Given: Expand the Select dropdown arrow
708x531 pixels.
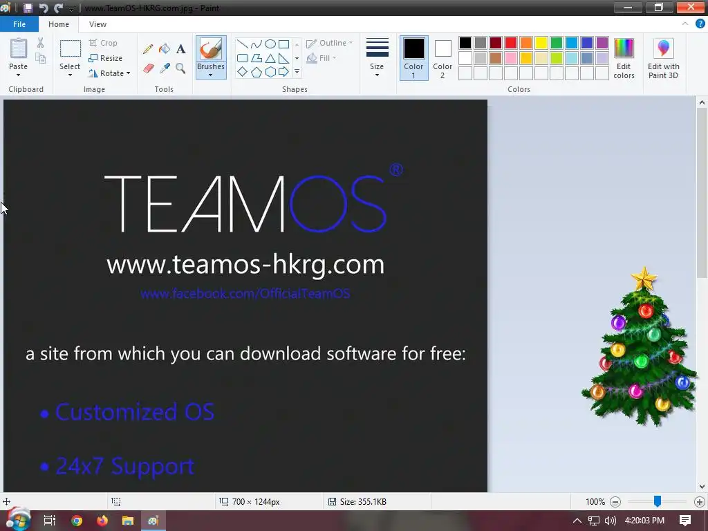Looking at the screenshot, I should pos(70,75).
